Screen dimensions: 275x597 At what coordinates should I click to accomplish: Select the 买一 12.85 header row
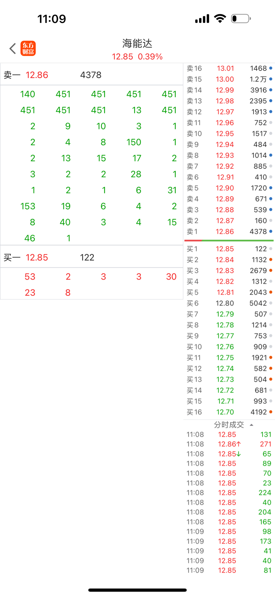pos(92,257)
